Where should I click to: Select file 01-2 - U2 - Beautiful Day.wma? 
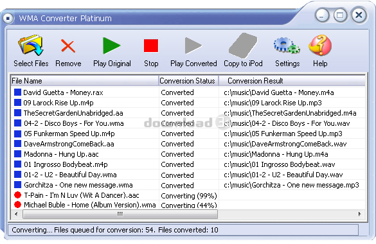70,175
